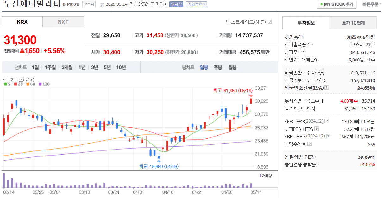Click help icon beside 배당수익률

[x=309, y=144]
